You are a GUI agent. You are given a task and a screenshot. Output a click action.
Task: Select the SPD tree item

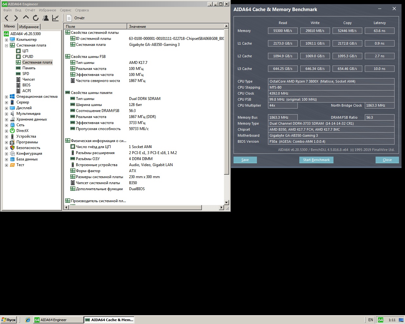pyautogui.click(x=26, y=74)
